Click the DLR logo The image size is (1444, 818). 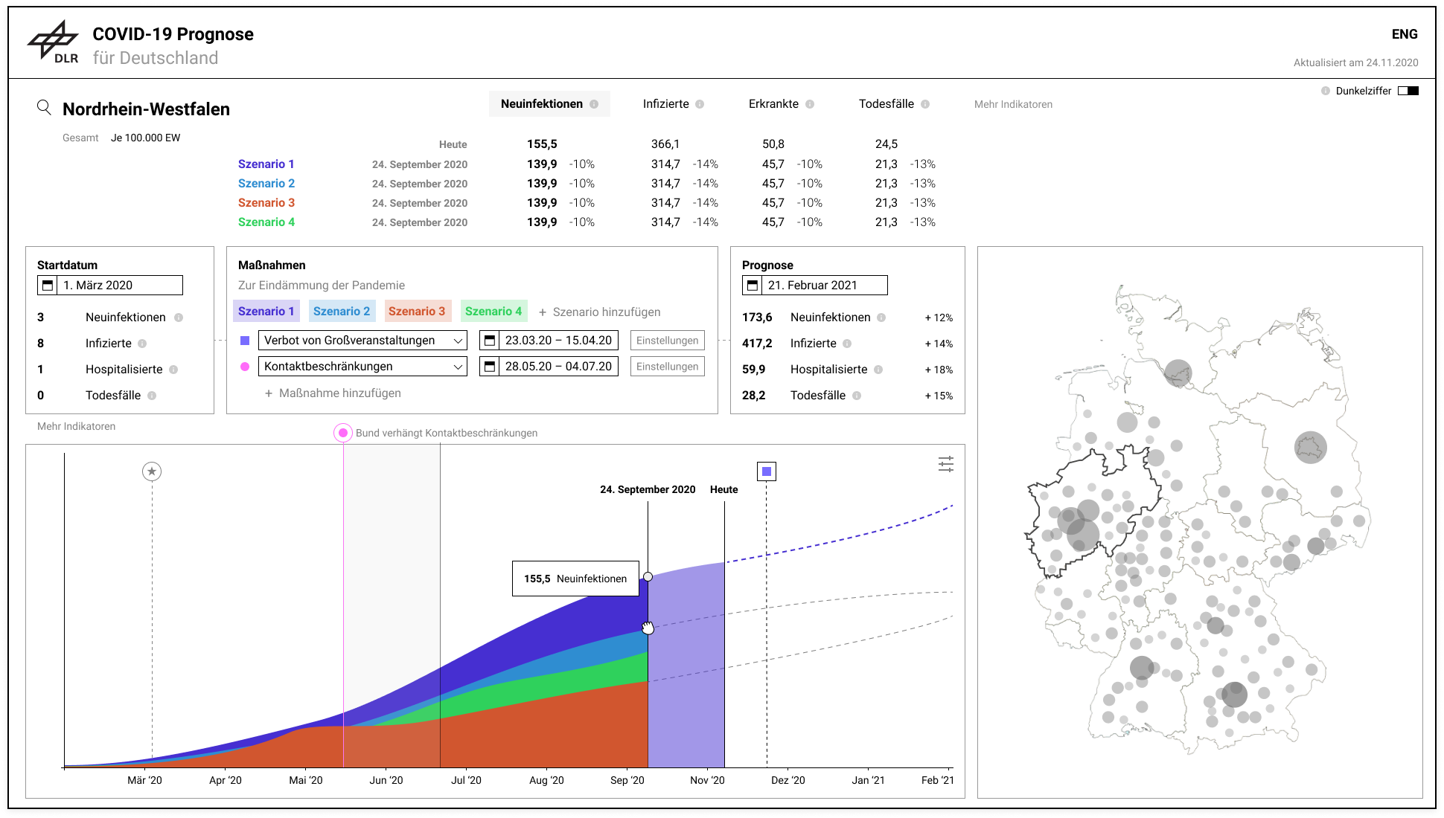(x=53, y=42)
